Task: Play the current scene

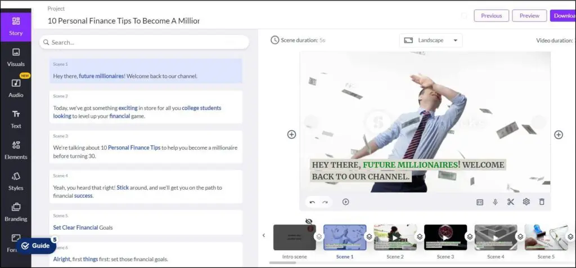Action: tap(346, 202)
